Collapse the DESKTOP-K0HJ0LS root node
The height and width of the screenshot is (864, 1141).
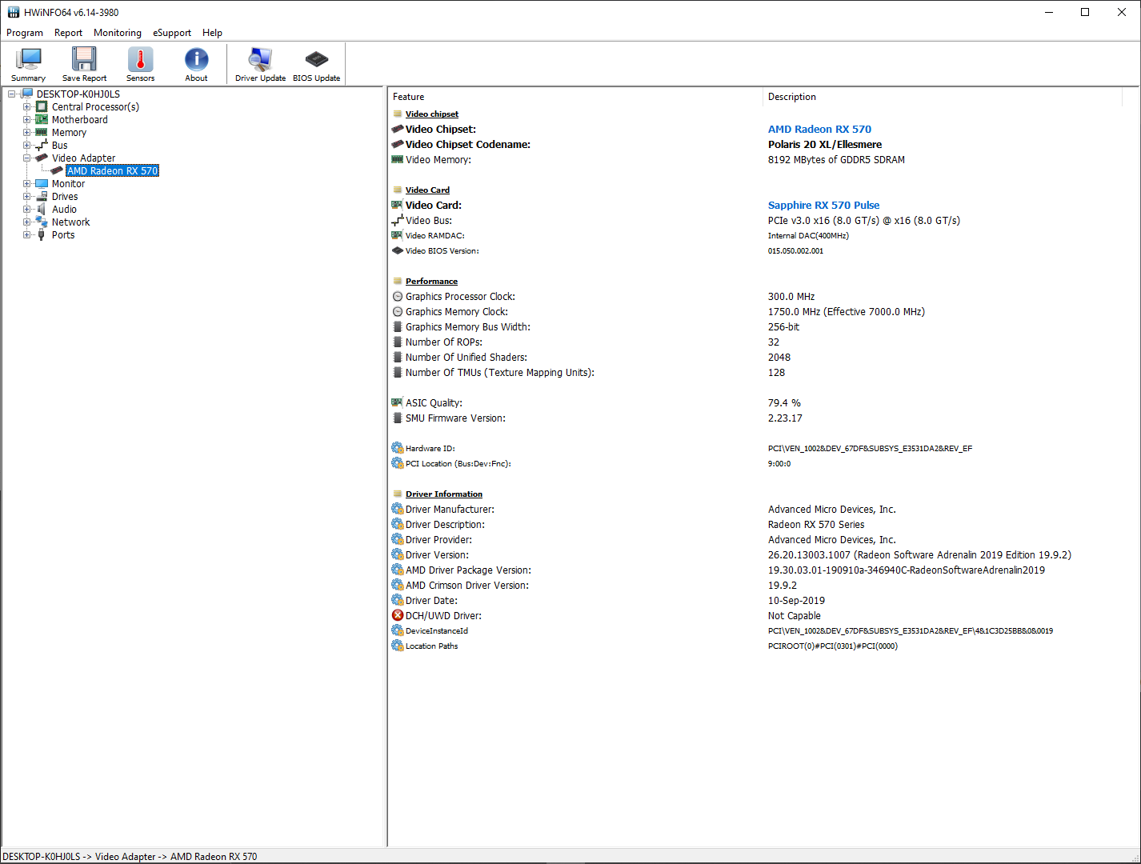[x=11, y=94]
